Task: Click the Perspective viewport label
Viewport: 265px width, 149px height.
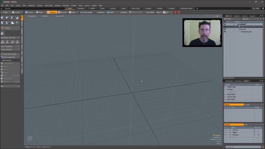Action: pos(32,16)
